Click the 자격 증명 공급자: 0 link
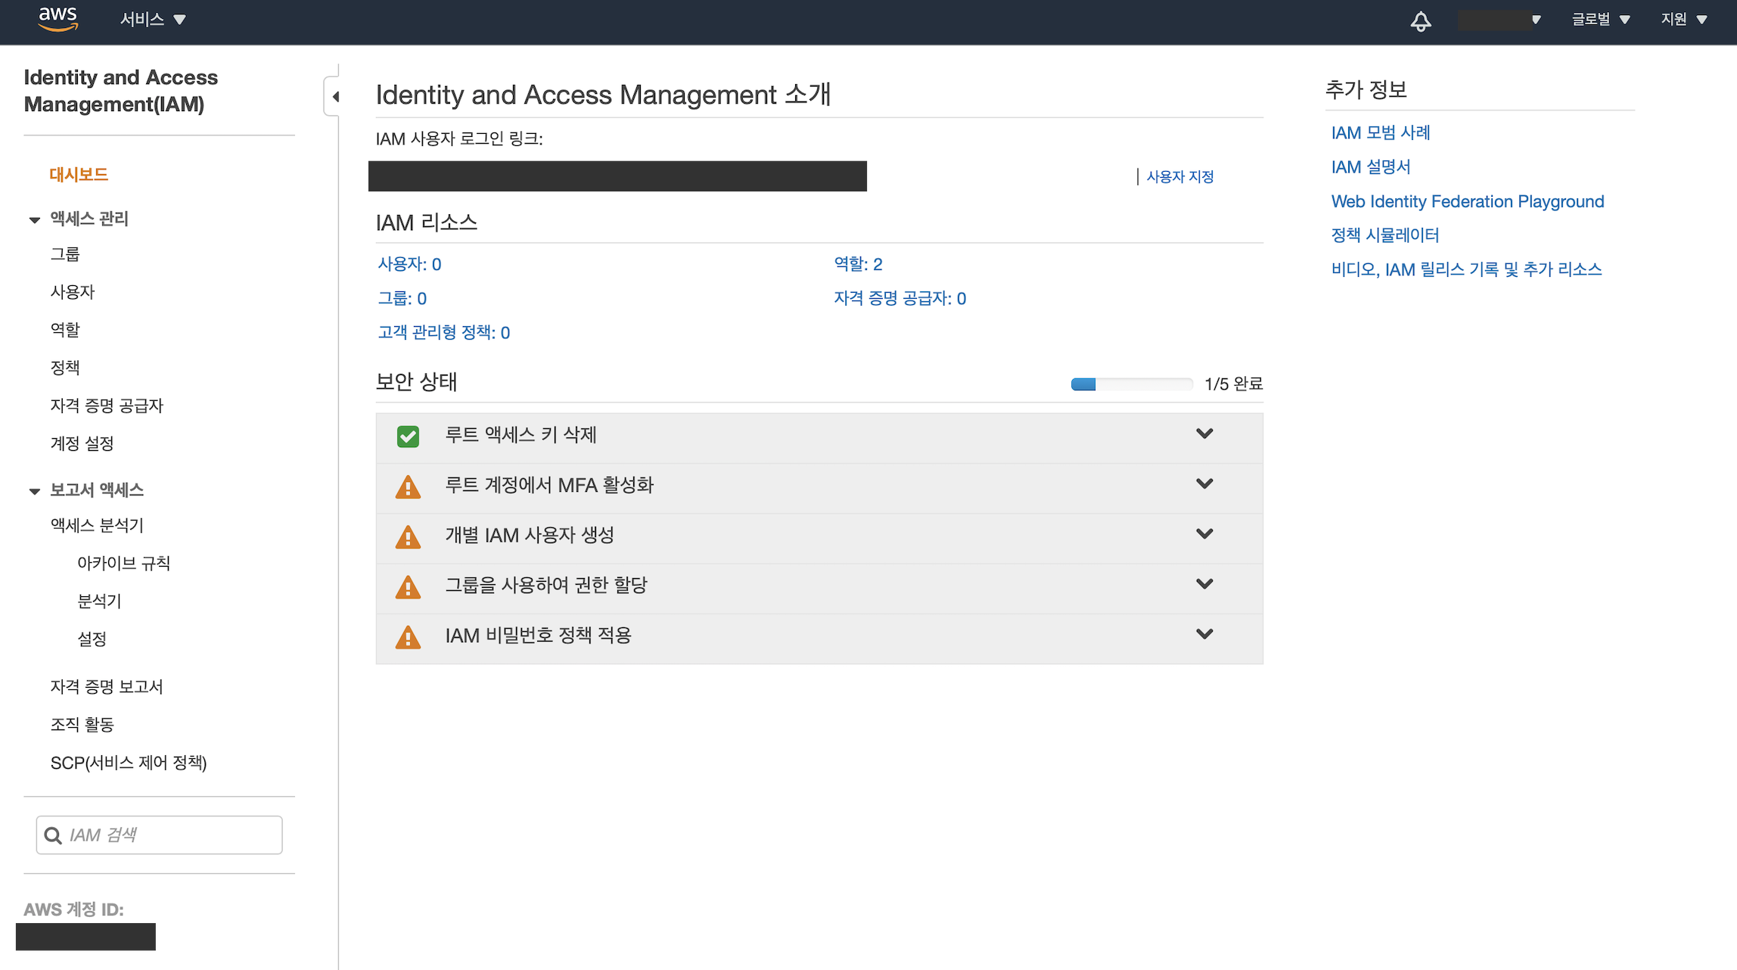This screenshot has height=970, width=1737. click(900, 298)
